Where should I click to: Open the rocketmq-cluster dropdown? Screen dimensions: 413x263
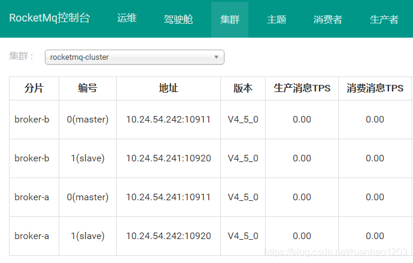(x=135, y=57)
